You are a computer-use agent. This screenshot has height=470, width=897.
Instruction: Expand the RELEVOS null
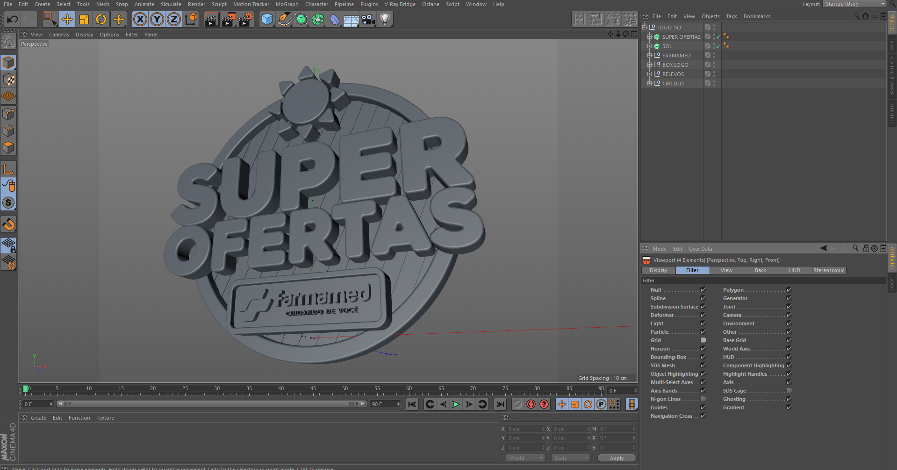pos(649,74)
